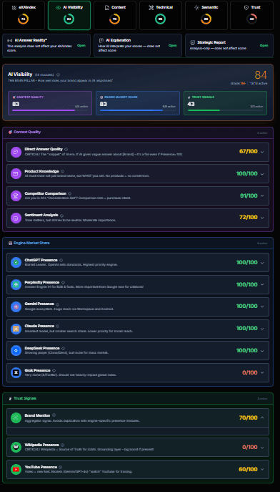Click the Wikipedia Presence W icon

point(16,447)
